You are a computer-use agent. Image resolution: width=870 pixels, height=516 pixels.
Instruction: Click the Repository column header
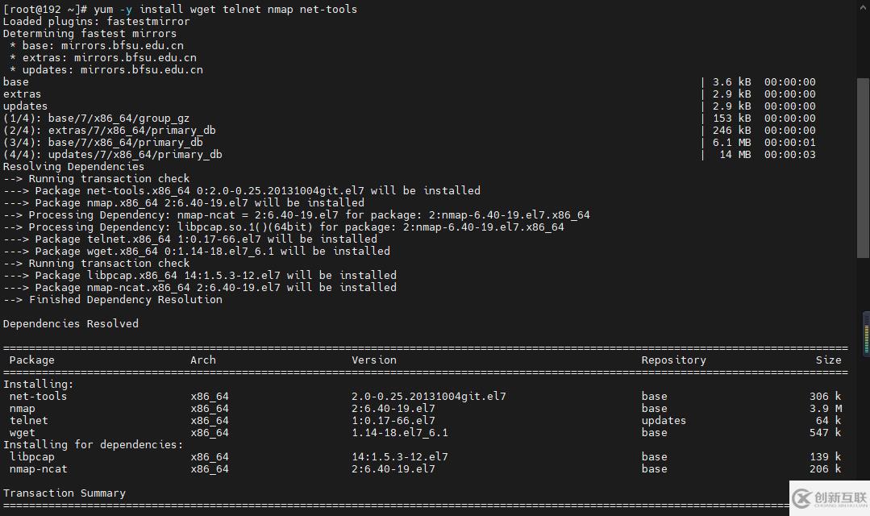673,360
